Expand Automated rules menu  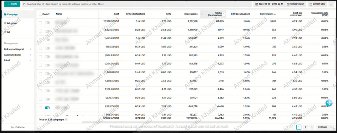(x=18, y=55)
